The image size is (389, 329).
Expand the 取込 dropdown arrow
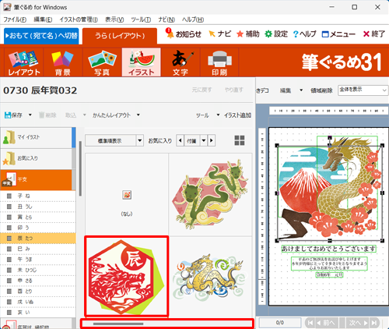85,115
